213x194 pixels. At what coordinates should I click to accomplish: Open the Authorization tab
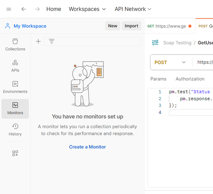coord(190,79)
